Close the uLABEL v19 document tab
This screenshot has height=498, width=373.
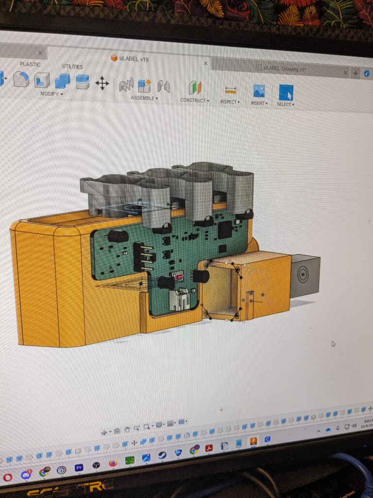(x=206, y=63)
